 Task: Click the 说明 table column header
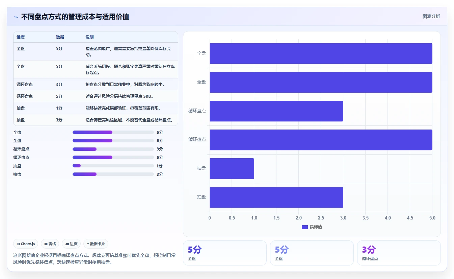[89, 37]
